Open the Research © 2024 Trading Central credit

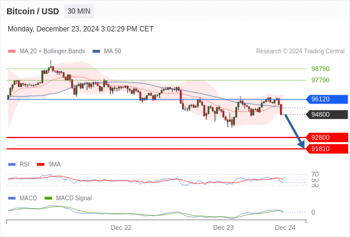pos(300,52)
